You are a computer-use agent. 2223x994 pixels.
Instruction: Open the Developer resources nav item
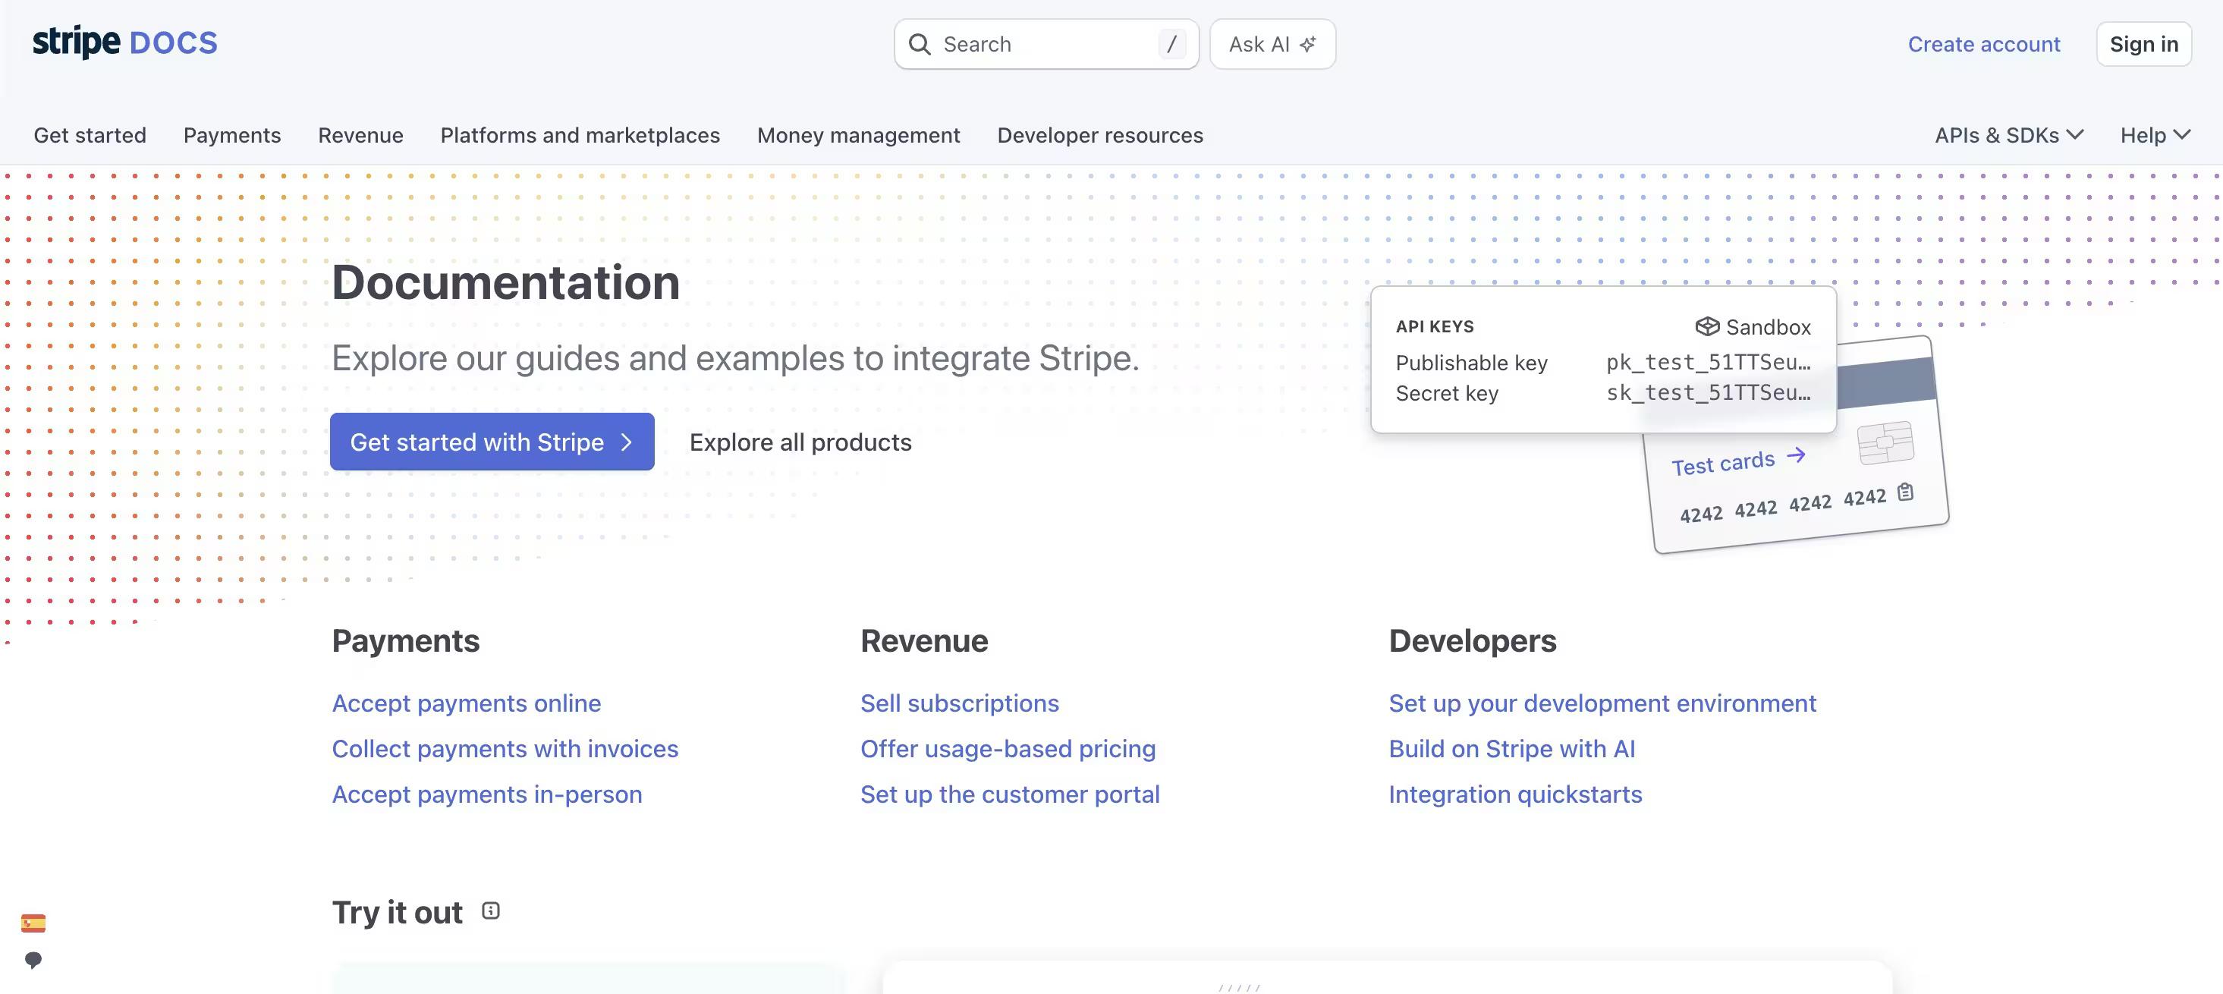[x=1100, y=134]
